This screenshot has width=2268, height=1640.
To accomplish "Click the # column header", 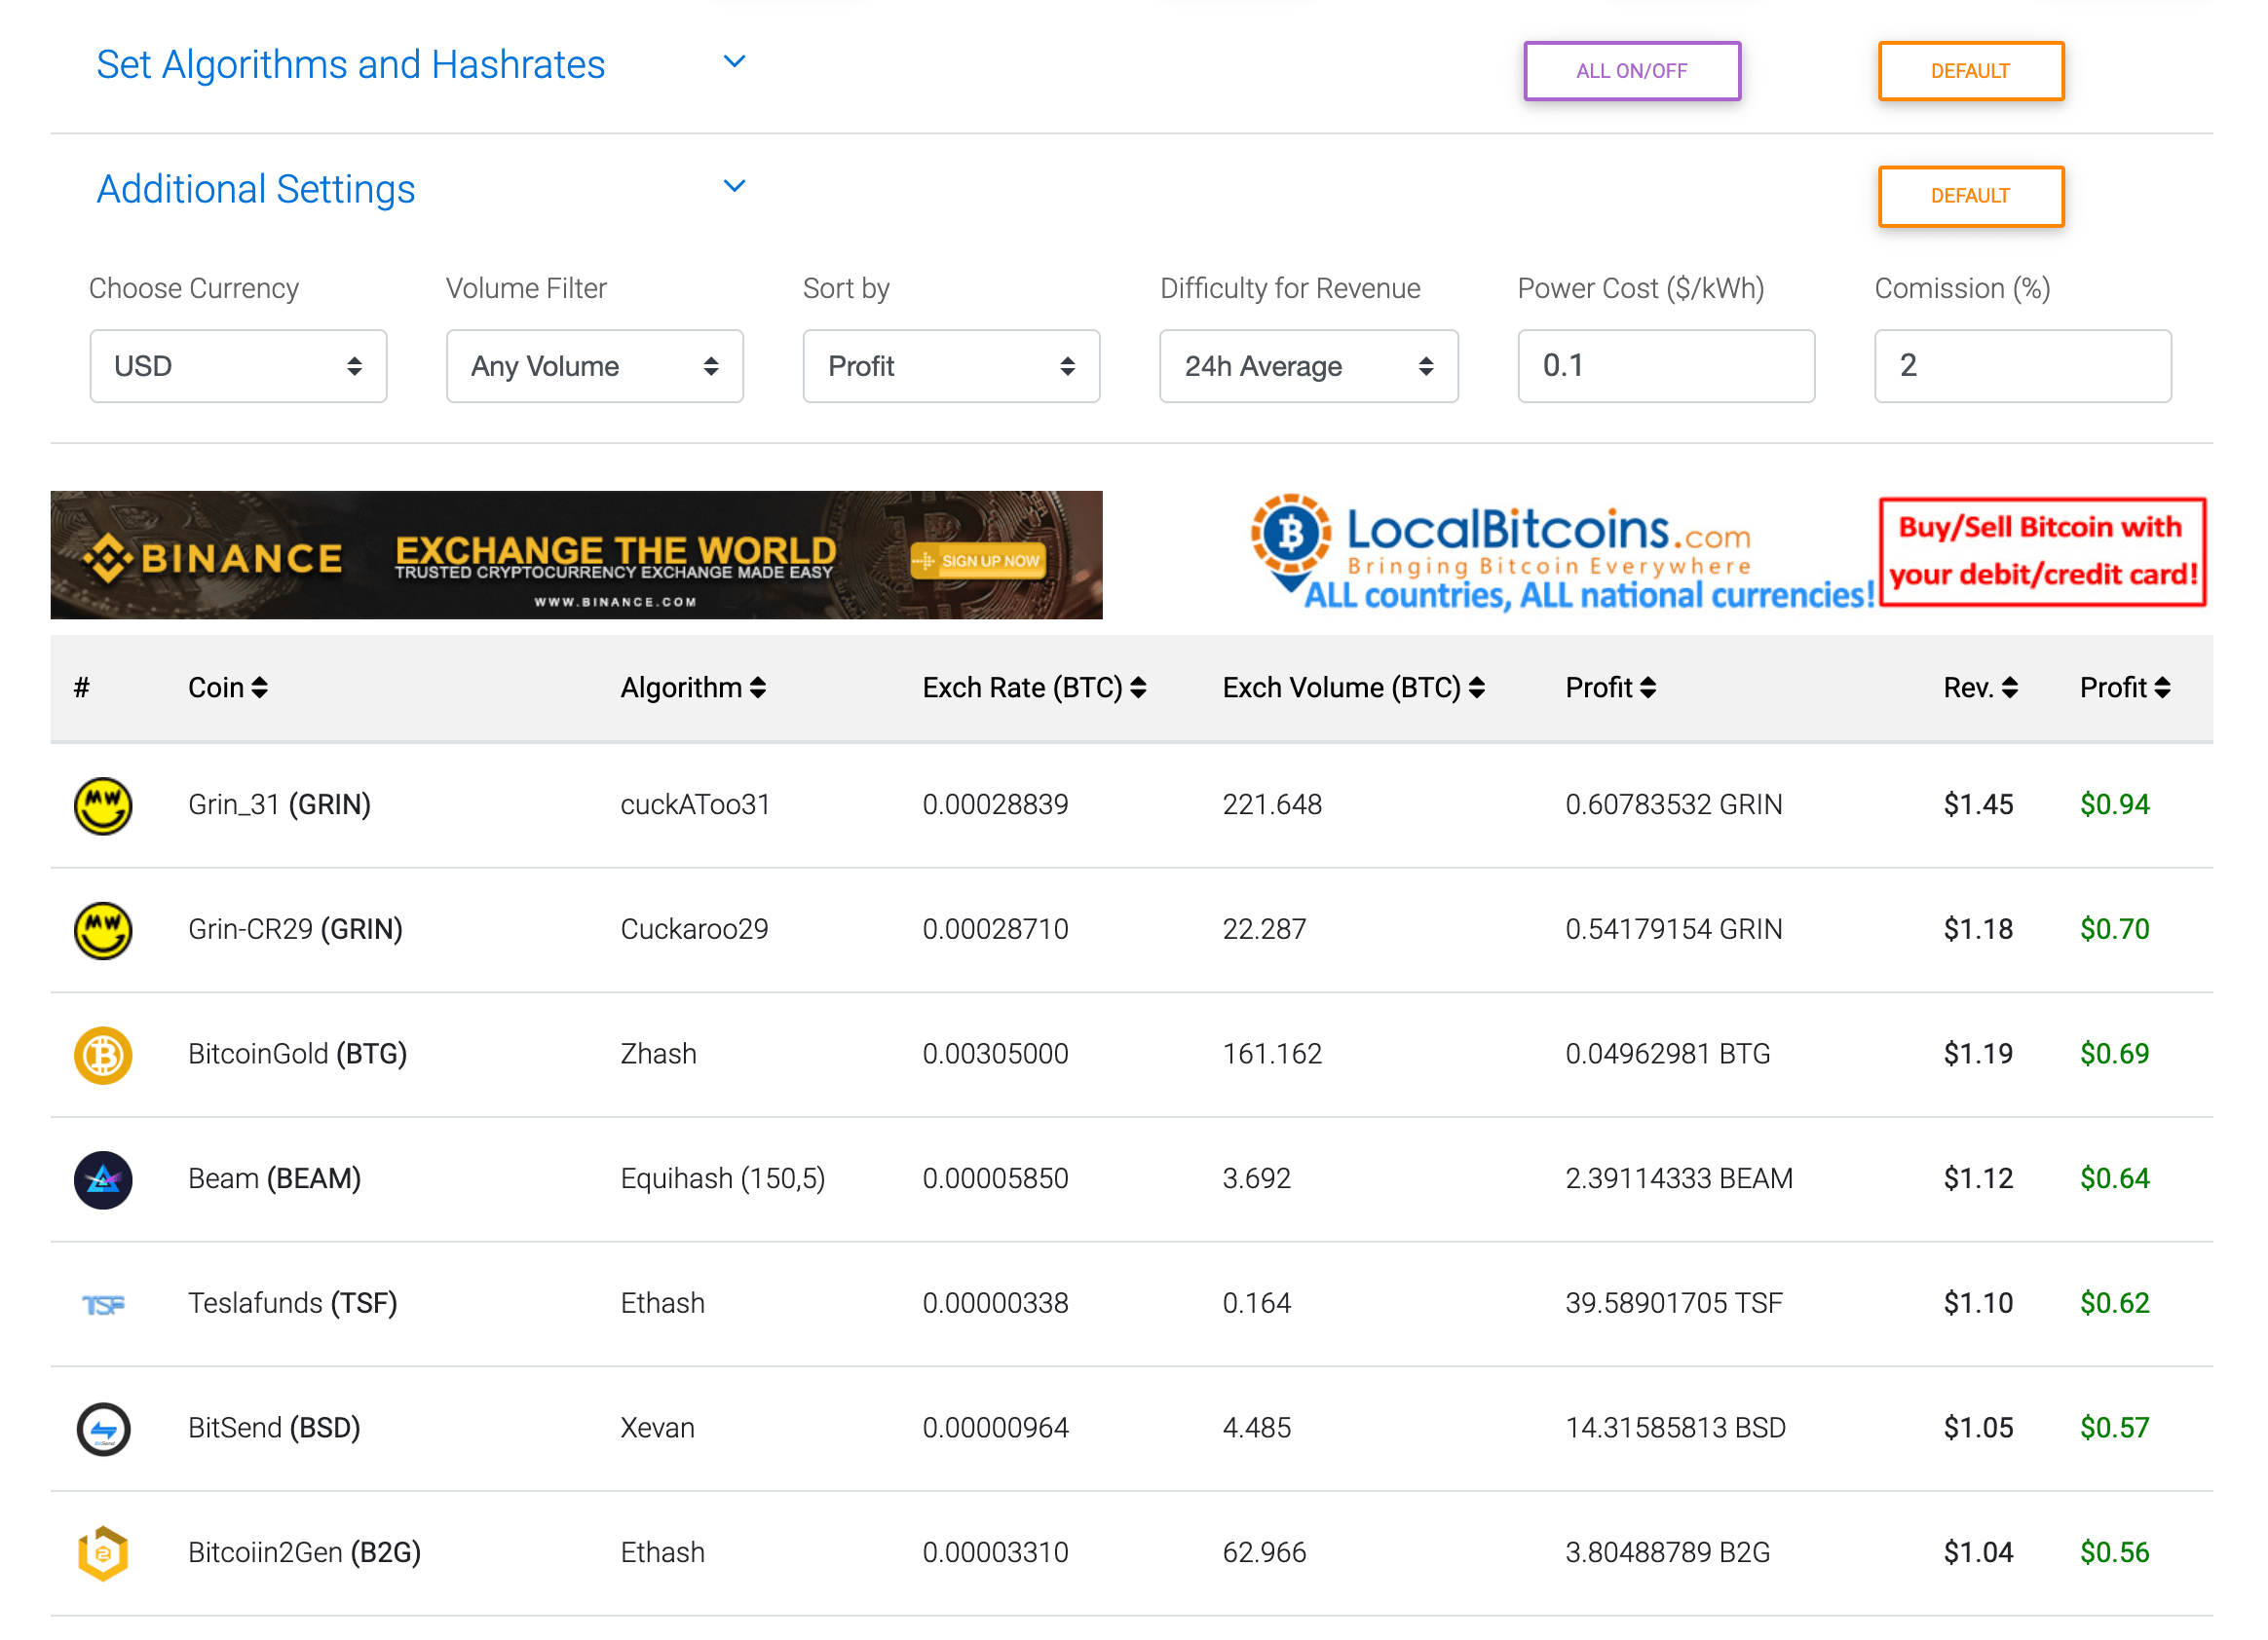I will [x=82, y=689].
